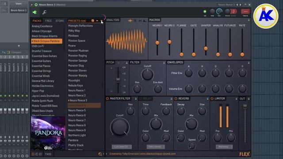
Task: Click the Neuro Reece 3 channel button
Action: [x=19, y=10]
